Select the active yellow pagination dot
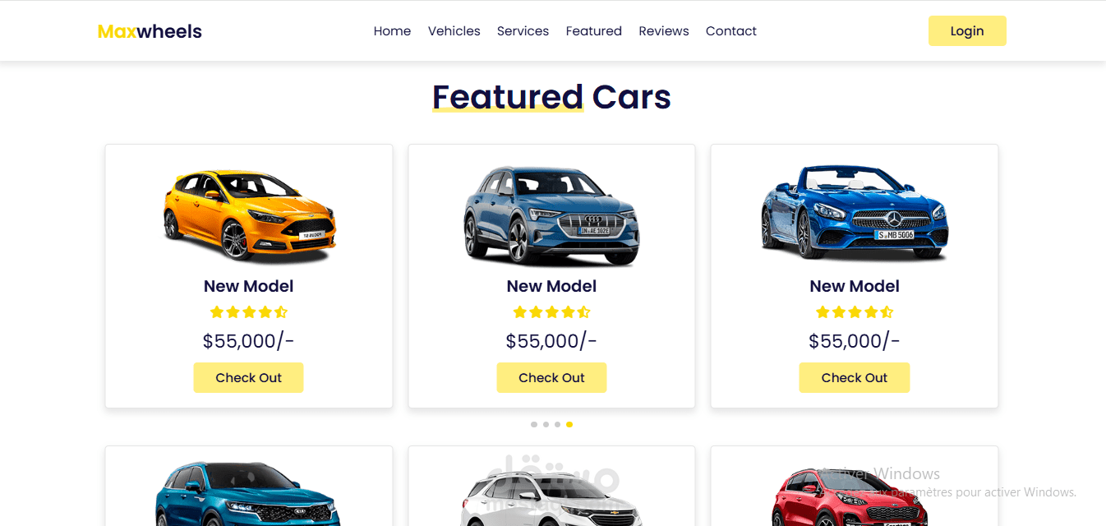The height and width of the screenshot is (526, 1106). [569, 425]
